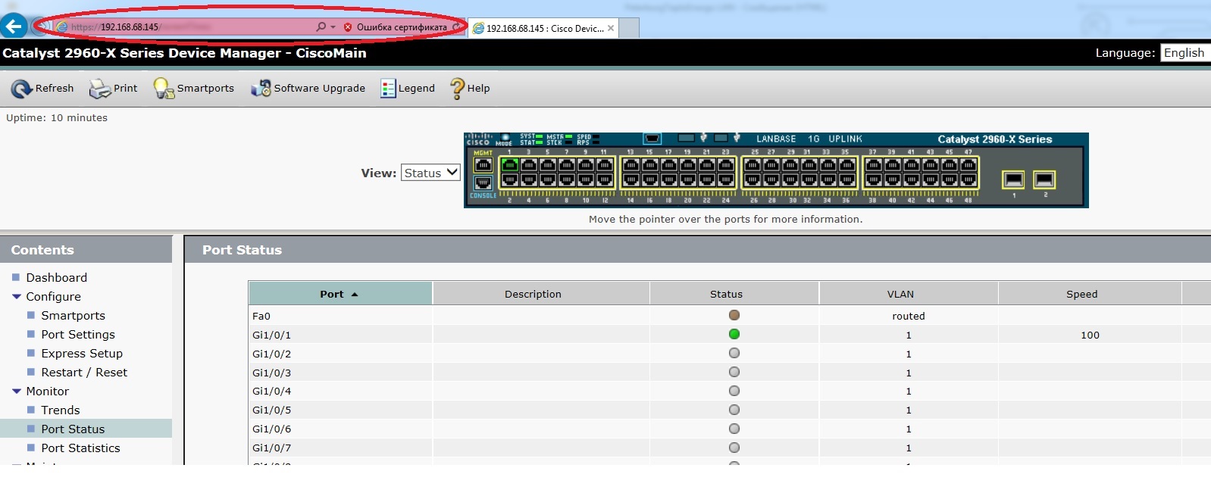
Task: Click the status indicator for Gi1/0/7
Action: 734,448
